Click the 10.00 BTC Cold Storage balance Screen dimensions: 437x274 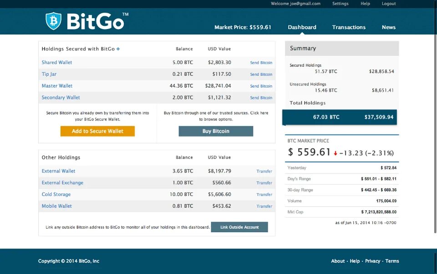point(181,194)
